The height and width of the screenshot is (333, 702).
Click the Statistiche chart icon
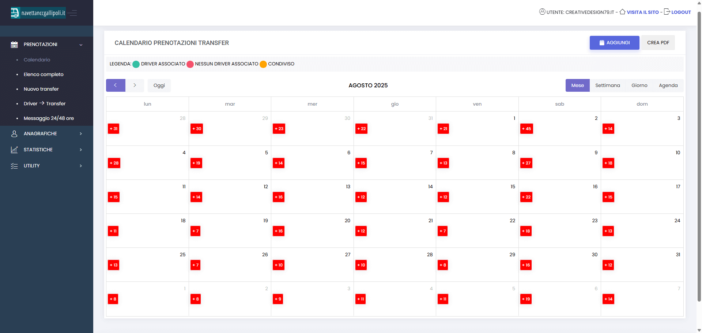point(14,150)
